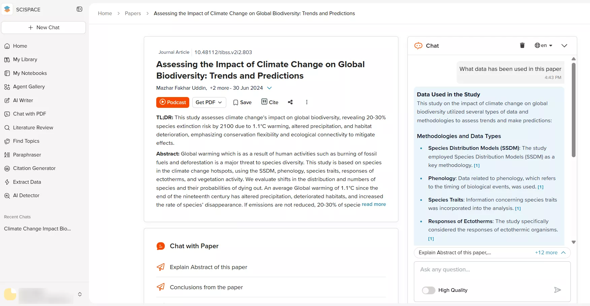Focus the Ask any question field
The image size is (590, 306).
tap(492, 269)
